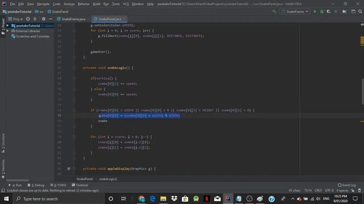Open the Navigate menu
Screen dimensions: 364x204
(43, 4)
